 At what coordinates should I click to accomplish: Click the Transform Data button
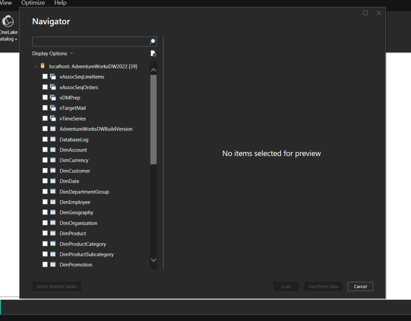click(323, 286)
